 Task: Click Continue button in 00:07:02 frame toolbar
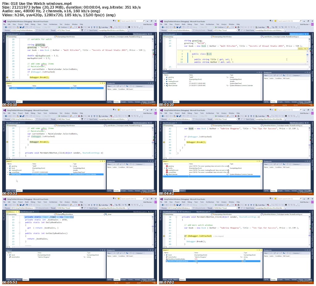point(220,205)
